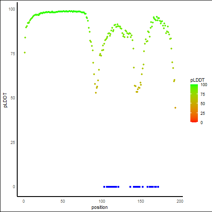Image resolution: width=212 pixels, height=212 pixels.
Task: Click the pLDDT color gradient legend bar
Action: click(x=194, y=103)
